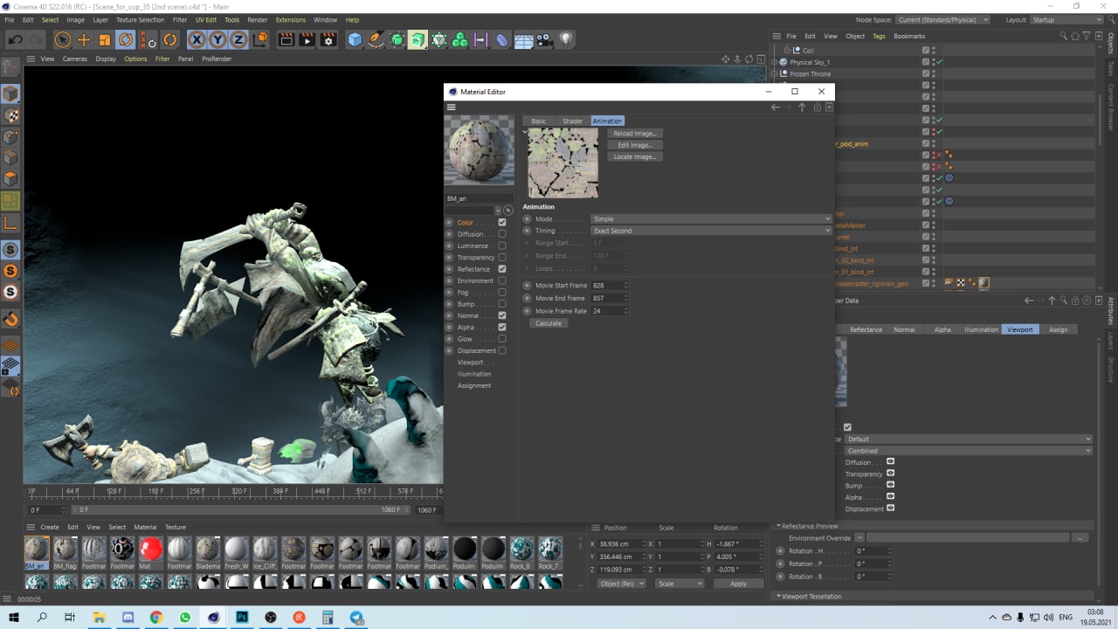Switch to Model mode in left palette
The width and height of the screenshot is (1118, 629).
[x=10, y=93]
